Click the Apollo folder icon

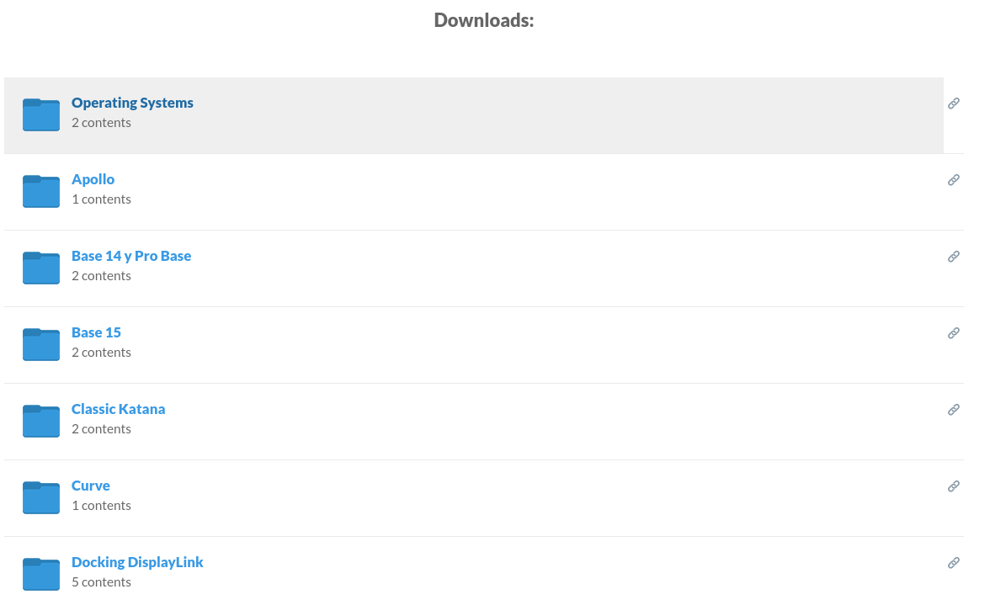tap(40, 191)
